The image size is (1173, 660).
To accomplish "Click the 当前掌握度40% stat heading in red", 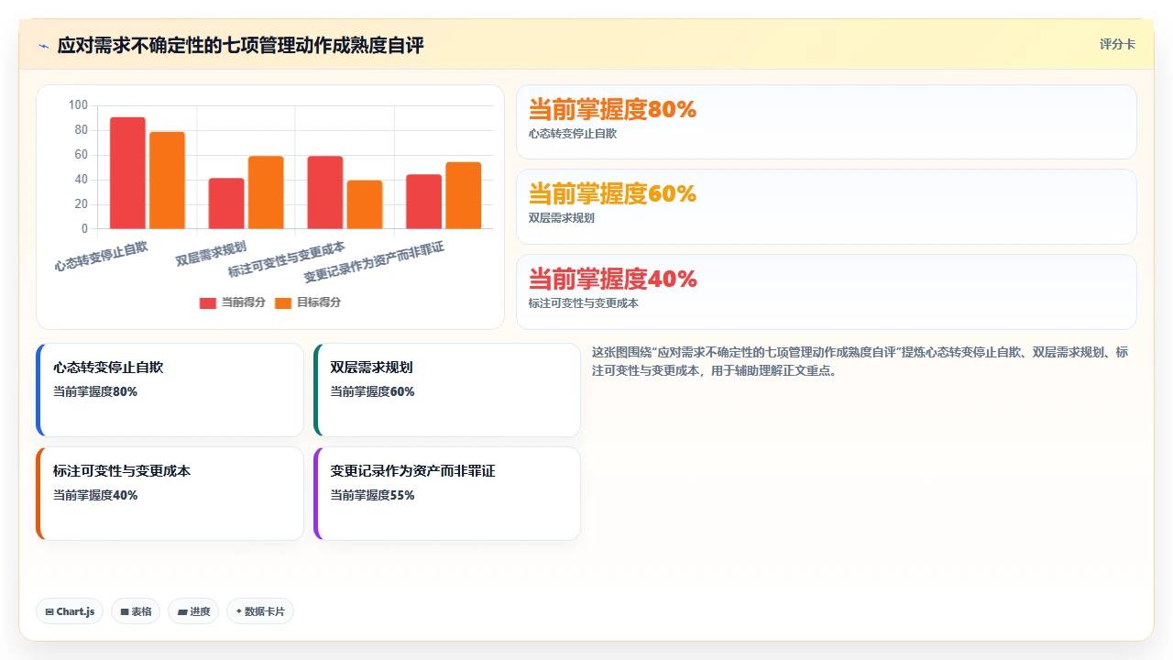I will [612, 279].
